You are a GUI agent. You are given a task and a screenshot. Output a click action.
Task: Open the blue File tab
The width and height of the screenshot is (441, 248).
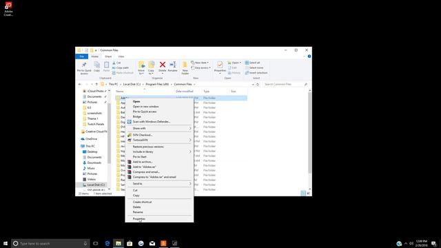[x=81, y=56]
